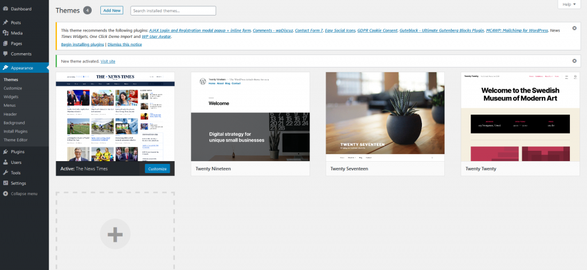Screen dimensions: 587x270
Task: Open the Help dropdown tab
Action: (569, 5)
